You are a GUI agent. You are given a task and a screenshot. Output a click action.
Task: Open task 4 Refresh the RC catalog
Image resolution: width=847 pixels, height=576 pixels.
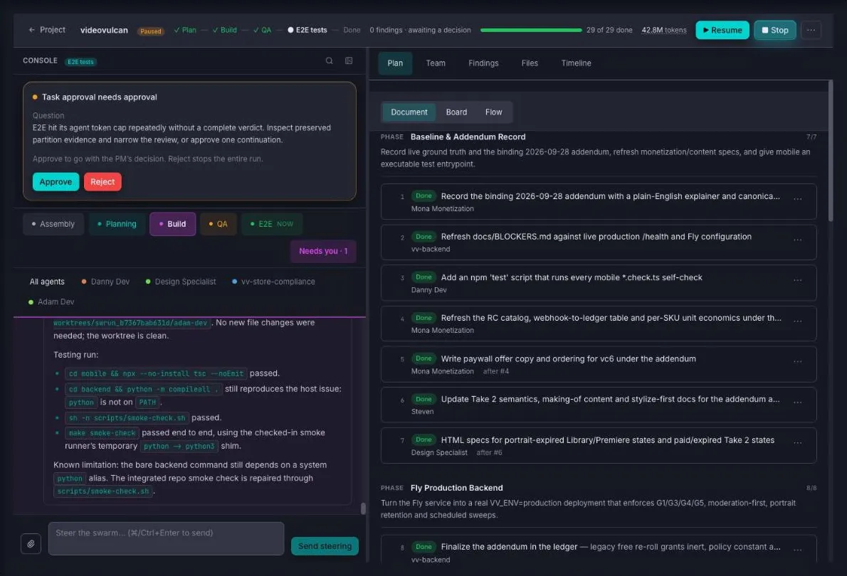[x=599, y=324]
